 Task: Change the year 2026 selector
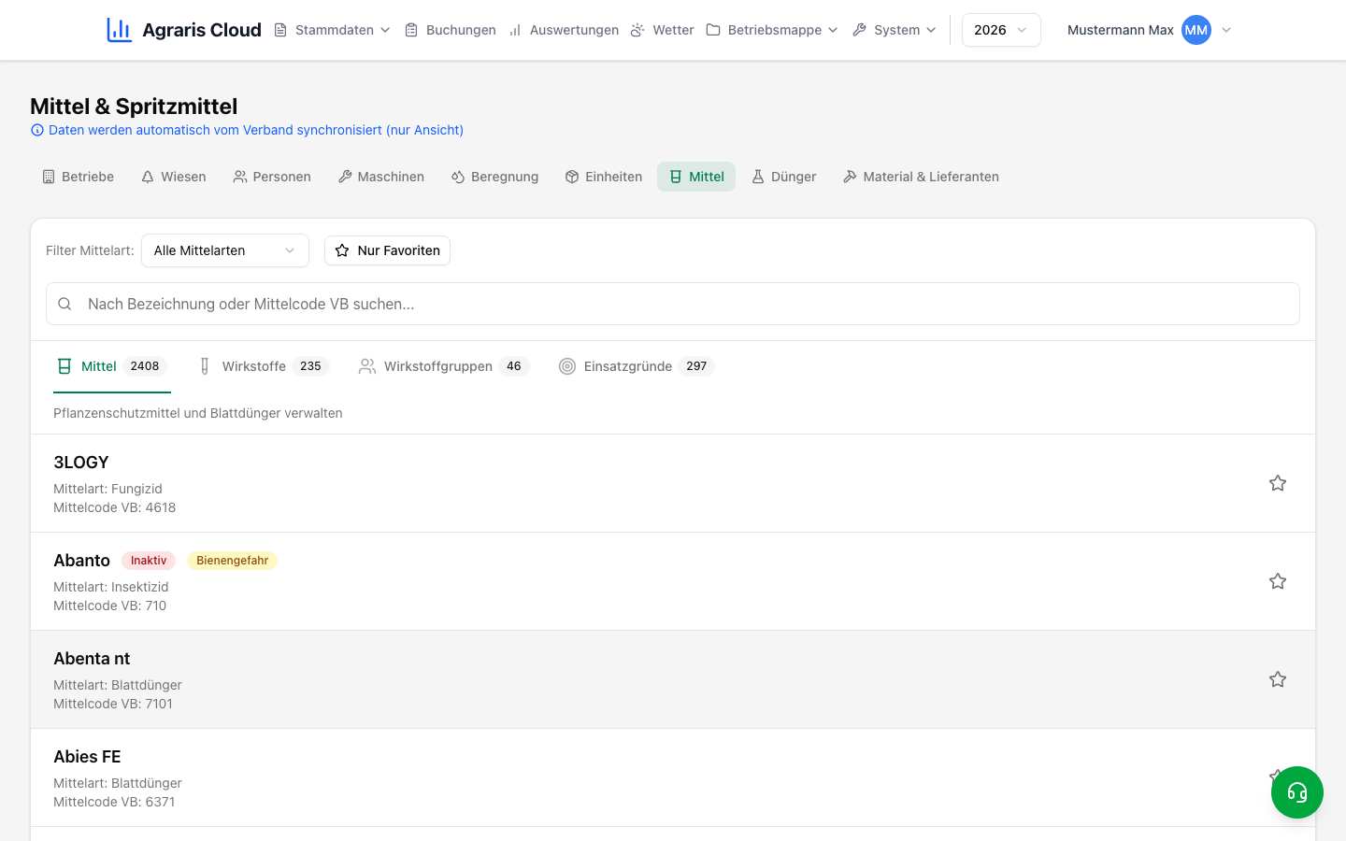click(1001, 30)
